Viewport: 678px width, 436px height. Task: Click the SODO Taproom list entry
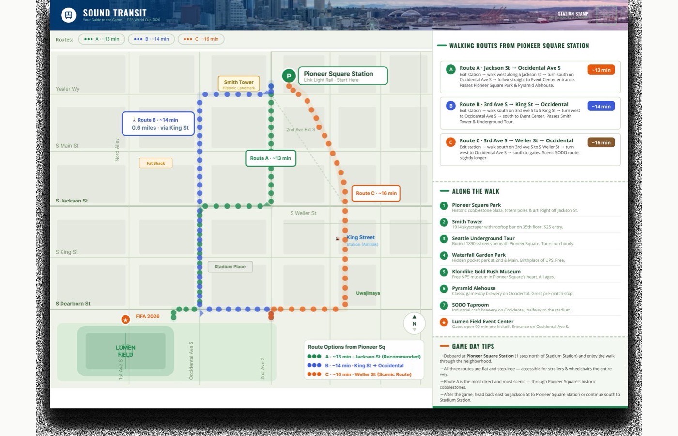pos(530,307)
